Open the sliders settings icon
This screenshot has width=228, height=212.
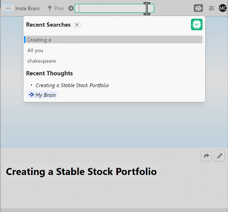coord(212,8)
